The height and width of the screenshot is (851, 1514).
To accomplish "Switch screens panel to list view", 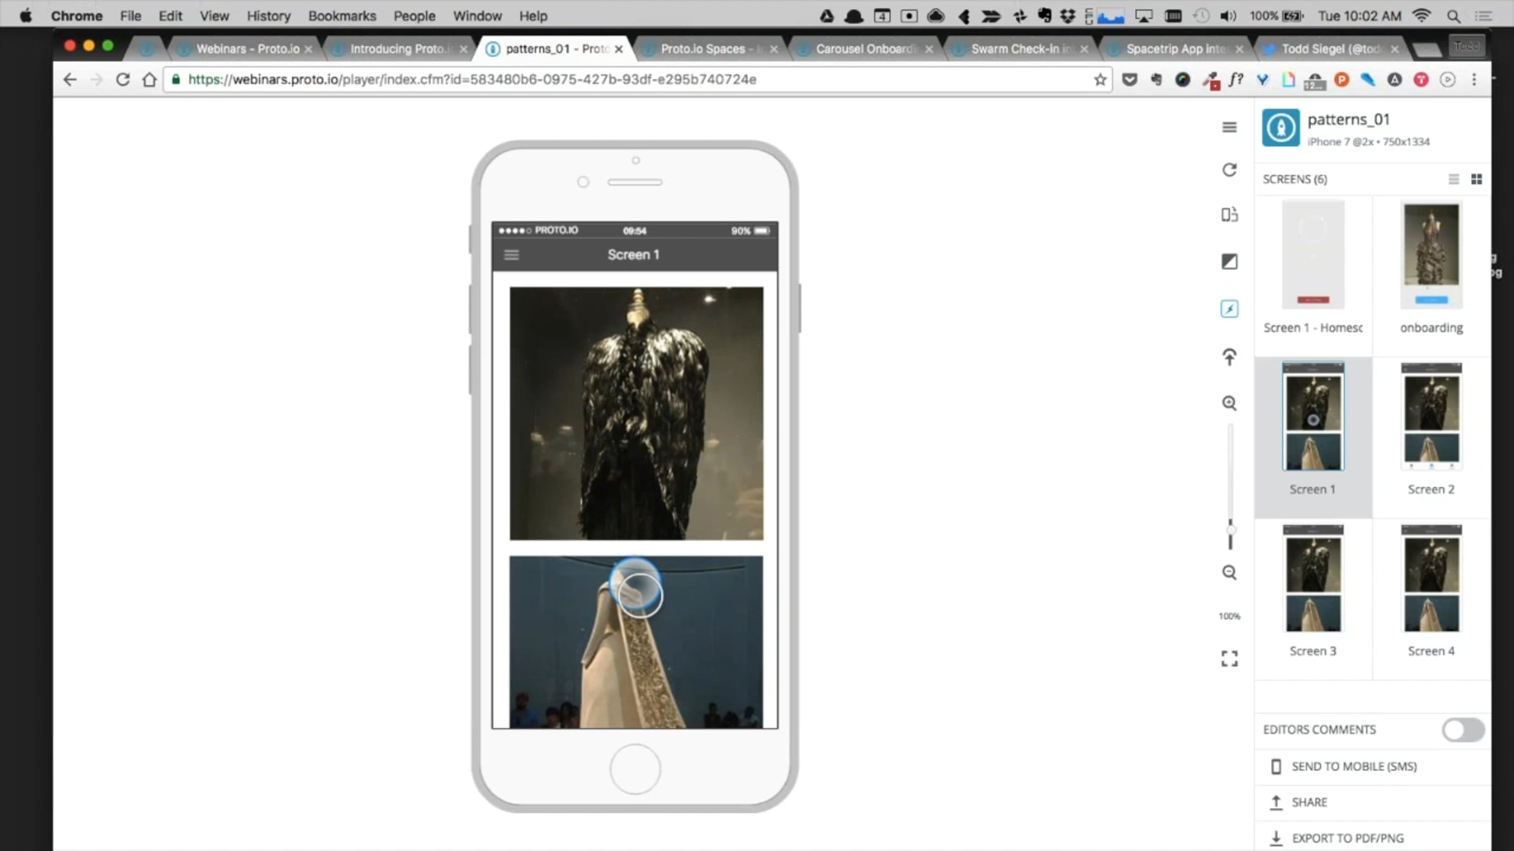I will coord(1453,180).
